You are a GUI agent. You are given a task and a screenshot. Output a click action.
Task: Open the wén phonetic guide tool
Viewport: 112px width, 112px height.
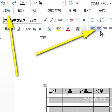78,20
